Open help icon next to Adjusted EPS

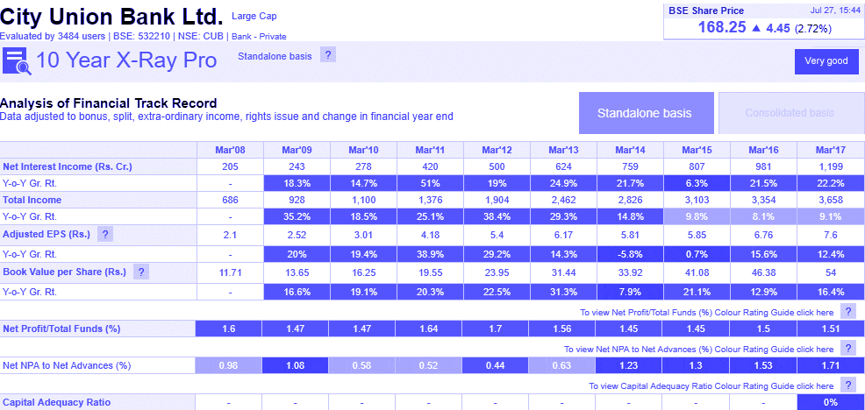click(x=104, y=234)
